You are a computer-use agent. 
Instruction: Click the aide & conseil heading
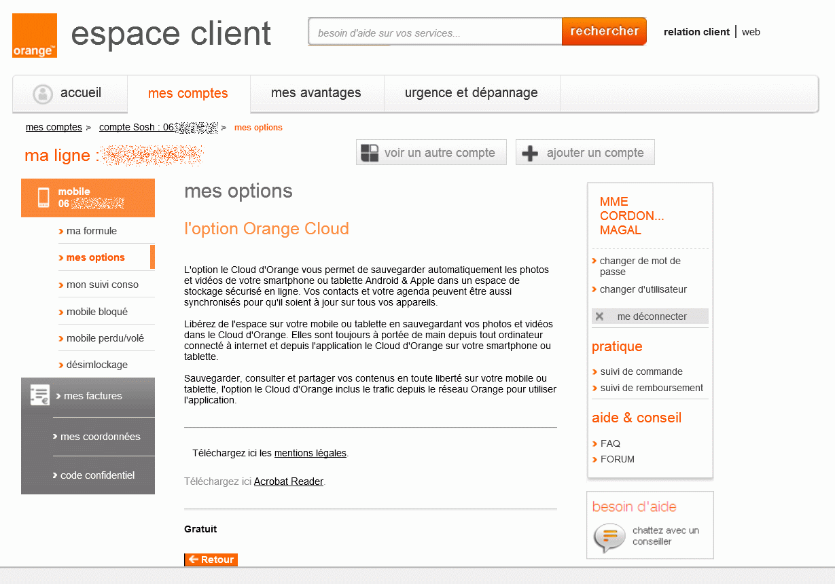637,418
